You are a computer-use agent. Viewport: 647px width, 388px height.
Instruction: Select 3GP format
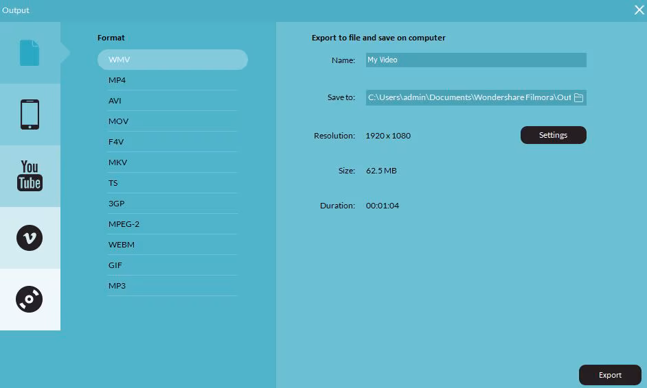[x=172, y=204]
